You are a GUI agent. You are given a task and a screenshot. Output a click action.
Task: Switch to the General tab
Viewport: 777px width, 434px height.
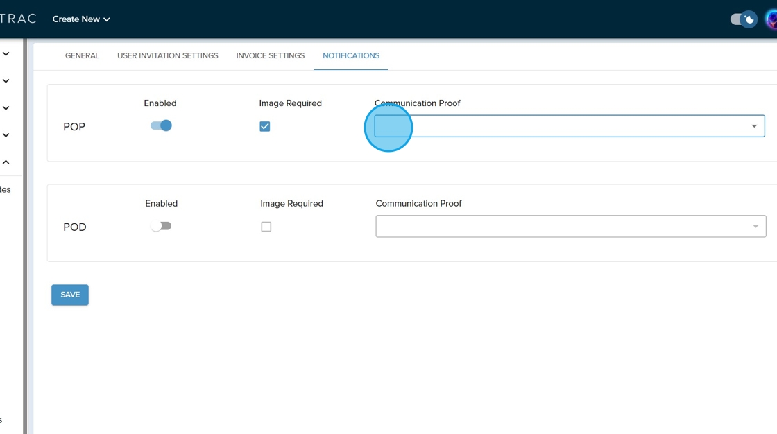coord(82,55)
